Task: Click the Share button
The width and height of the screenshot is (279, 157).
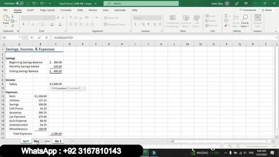Action: pyautogui.click(x=267, y=10)
